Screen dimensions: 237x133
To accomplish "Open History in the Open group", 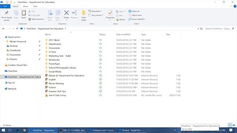I will 121,20.
